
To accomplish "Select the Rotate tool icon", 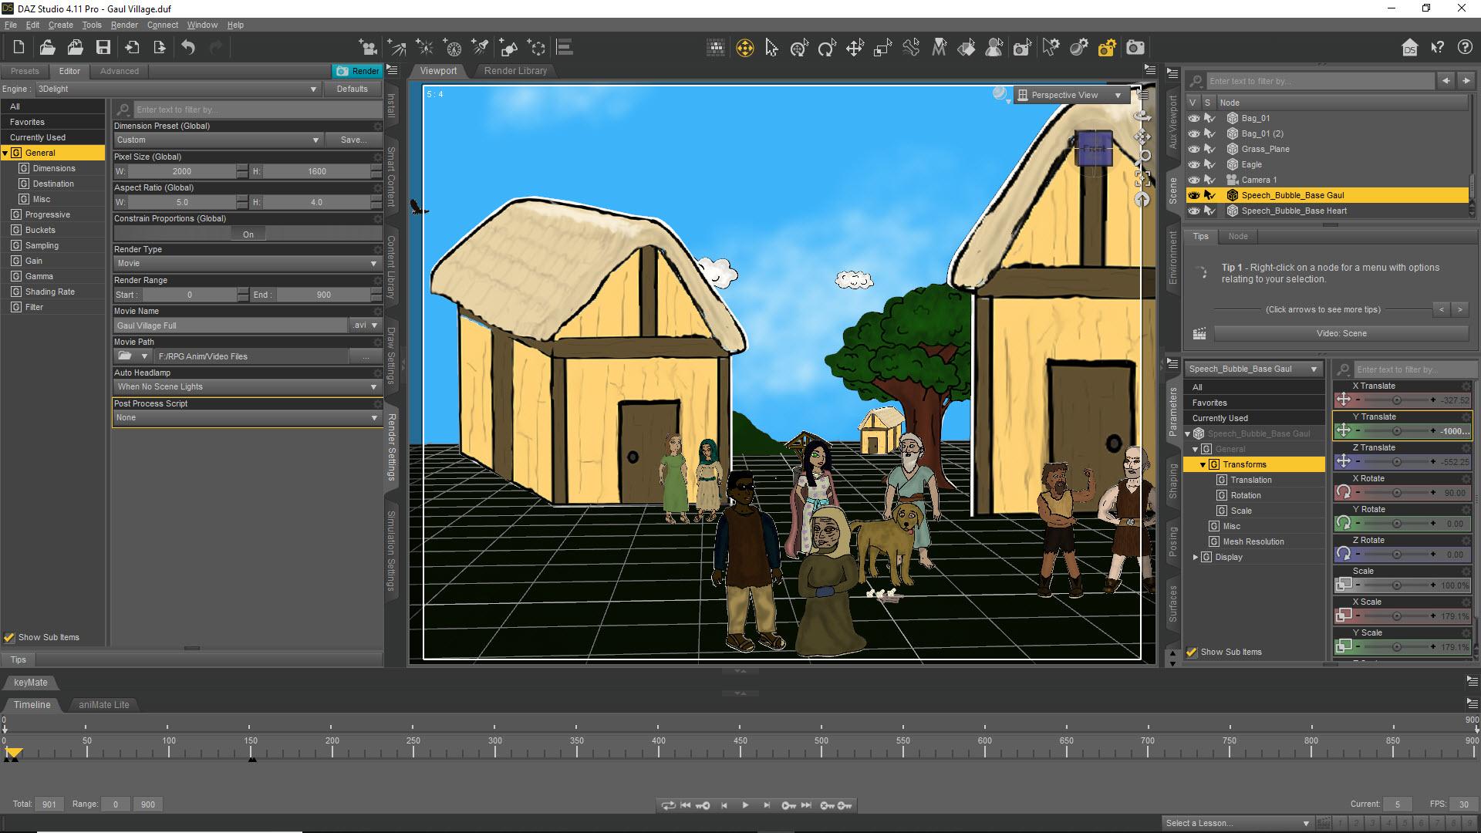I will (827, 49).
